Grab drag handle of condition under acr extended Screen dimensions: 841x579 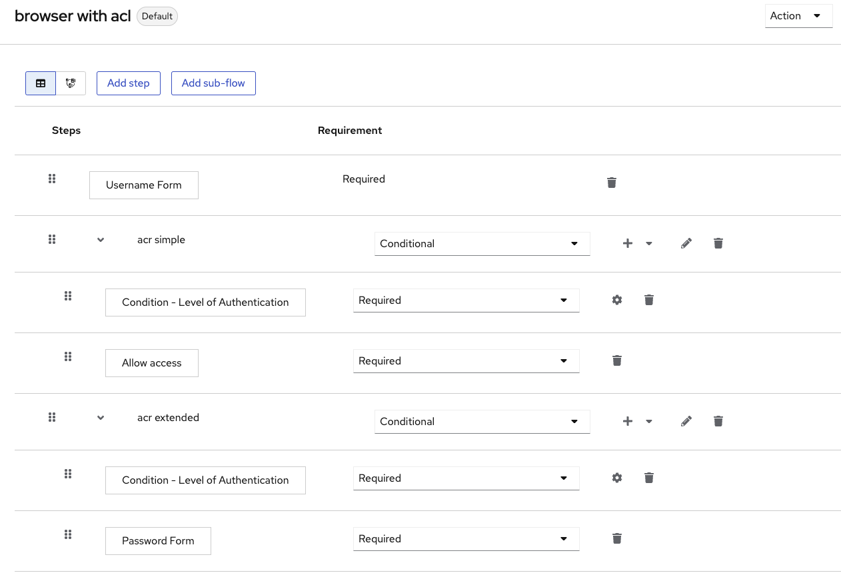[x=68, y=474]
